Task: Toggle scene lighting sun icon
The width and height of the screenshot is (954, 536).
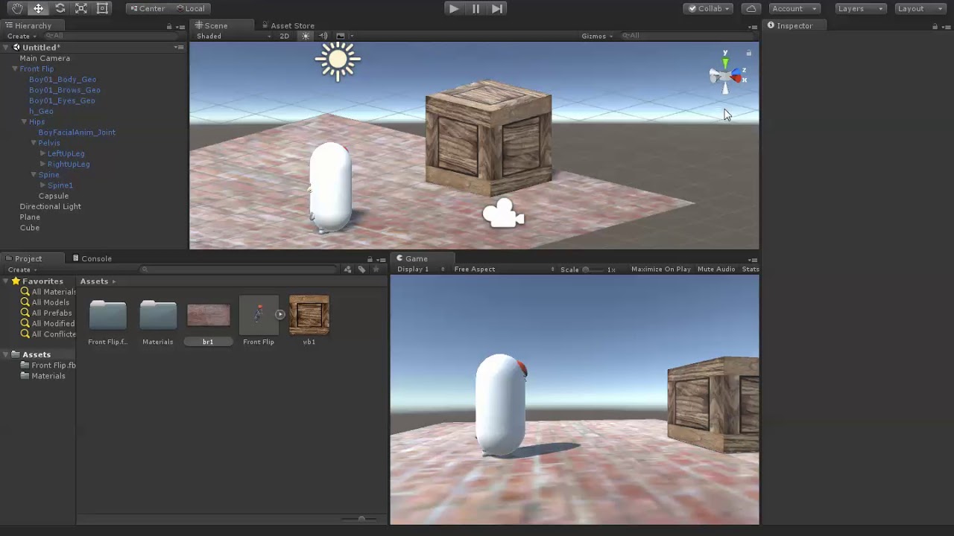Action: coord(306,36)
